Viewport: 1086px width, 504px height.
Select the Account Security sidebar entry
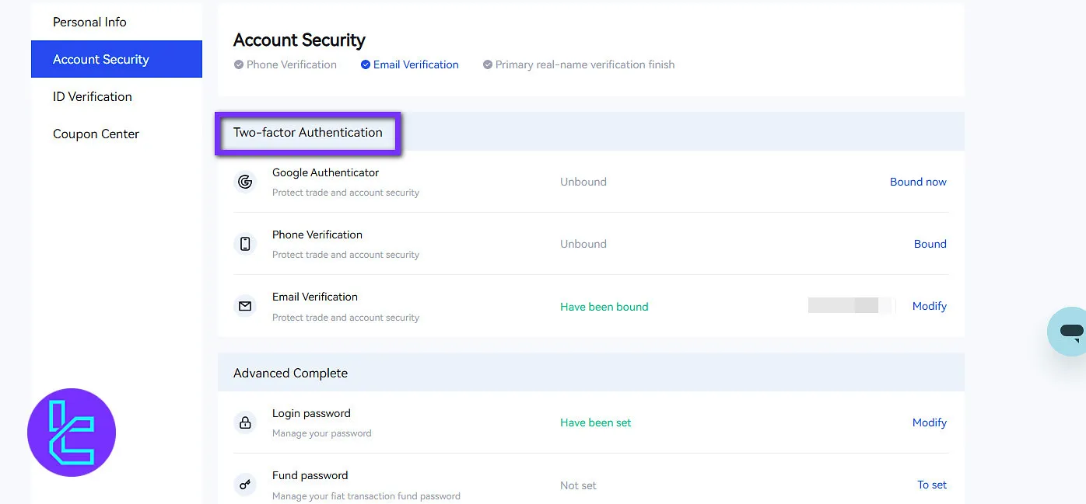(x=101, y=59)
